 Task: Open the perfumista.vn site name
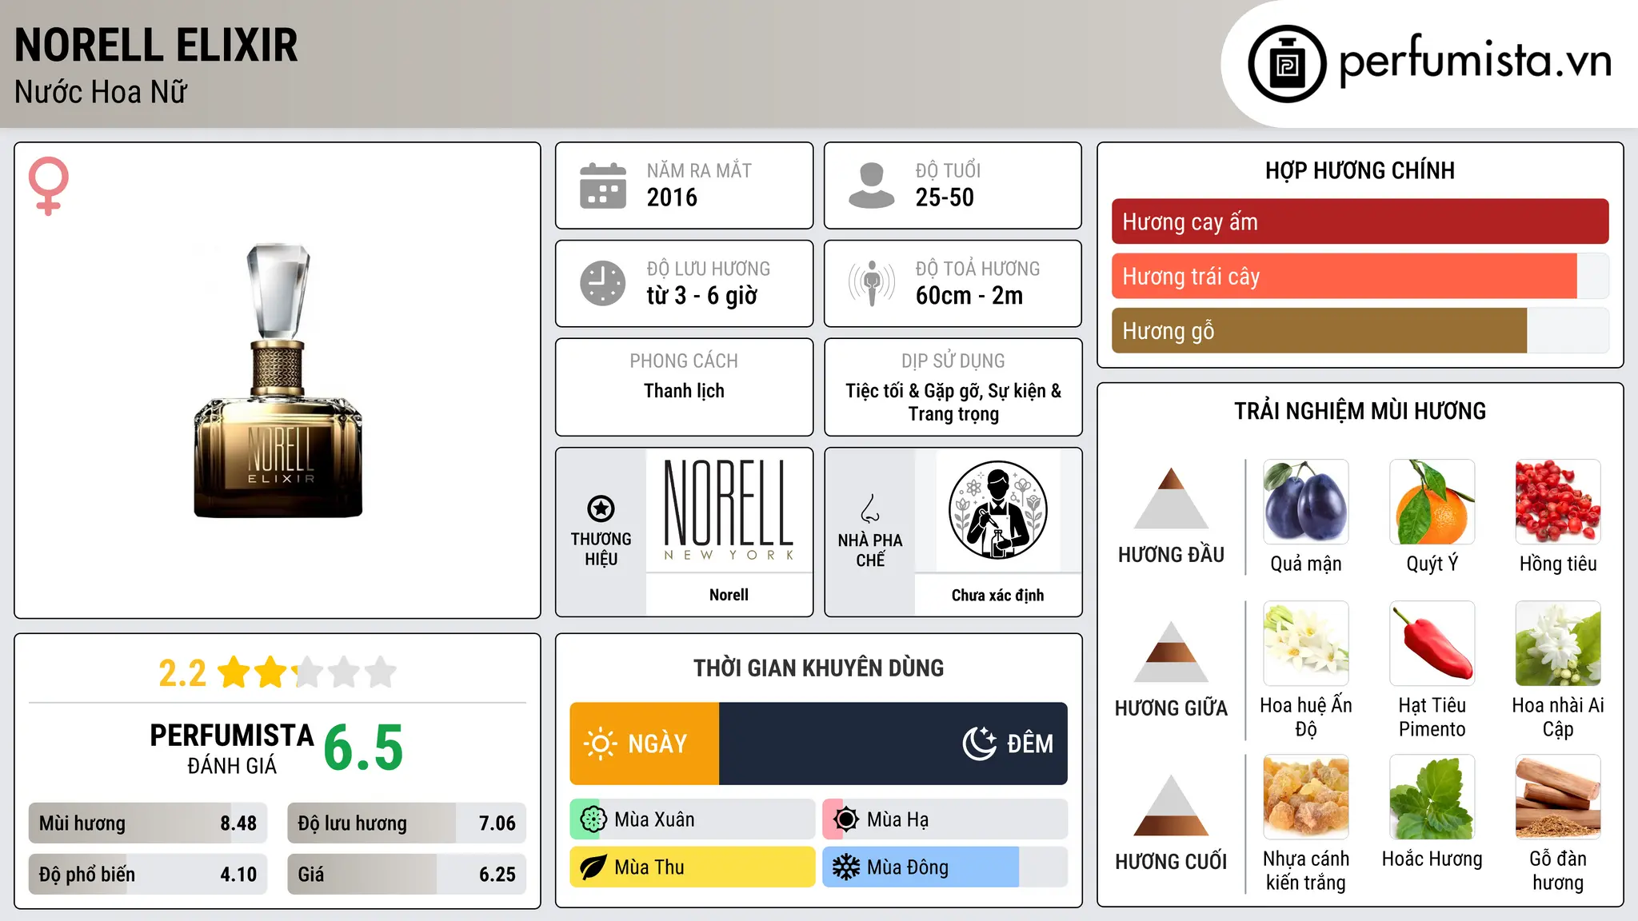tap(1475, 62)
